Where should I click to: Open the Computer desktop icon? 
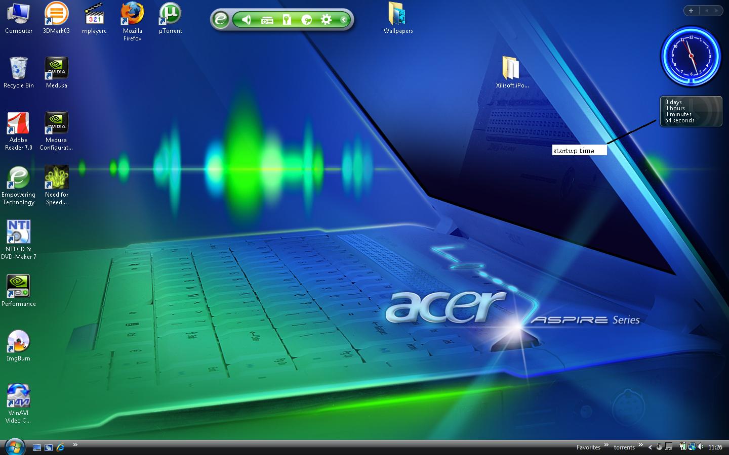[18, 18]
